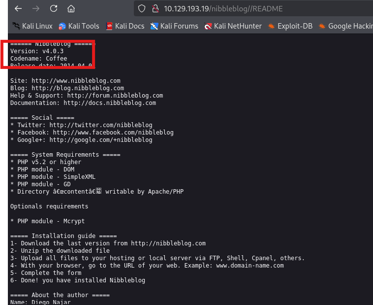Click the Facebook nibbleblog URL line

(92, 132)
